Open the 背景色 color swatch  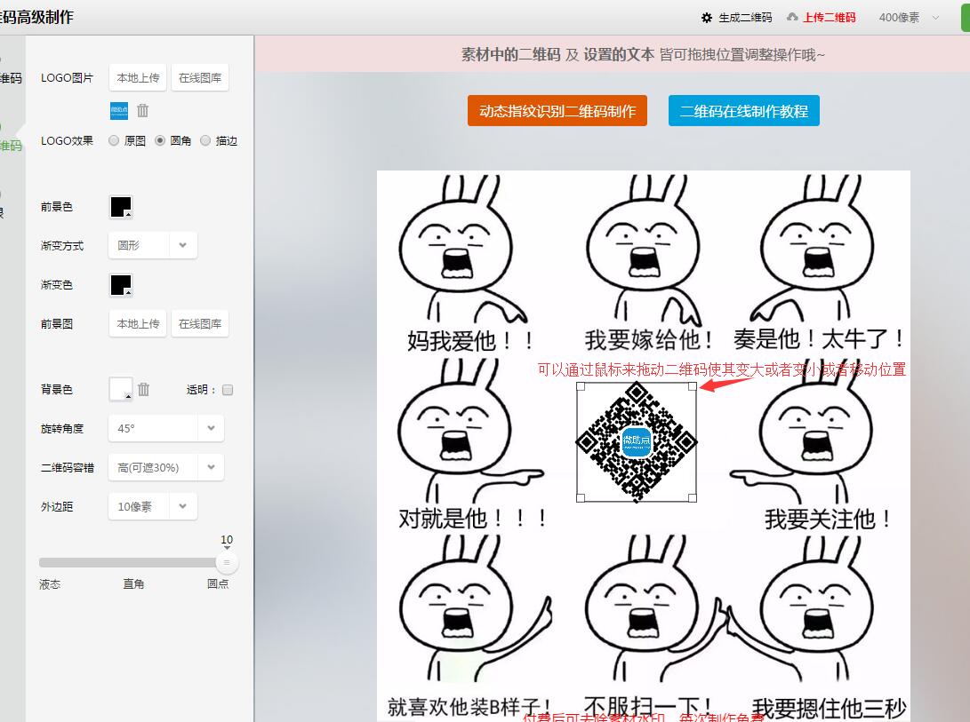[121, 389]
